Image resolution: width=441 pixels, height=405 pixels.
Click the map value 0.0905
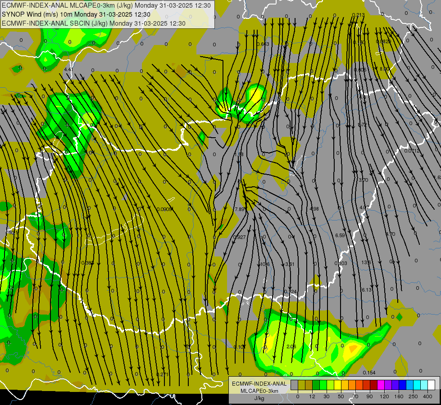pos(164,209)
